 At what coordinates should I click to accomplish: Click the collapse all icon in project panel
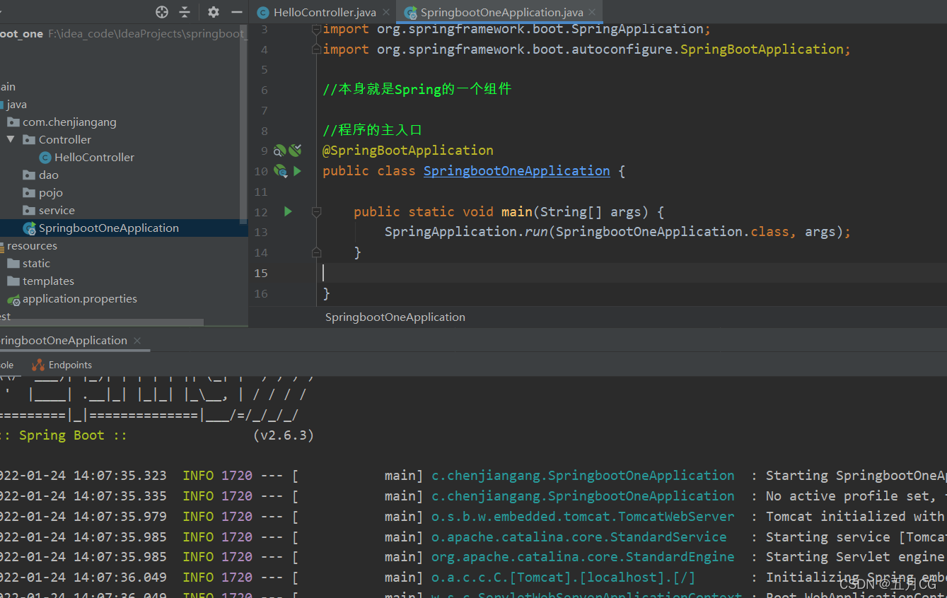point(185,12)
